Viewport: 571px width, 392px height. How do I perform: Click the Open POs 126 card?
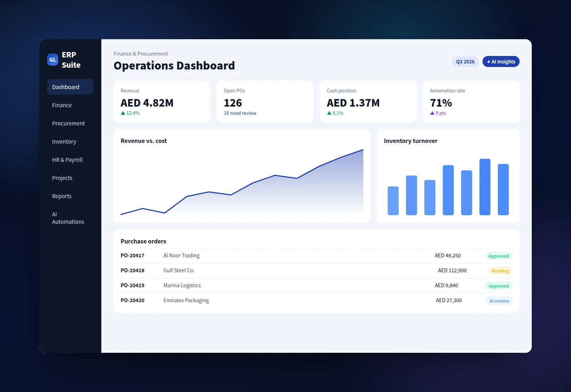(x=265, y=102)
